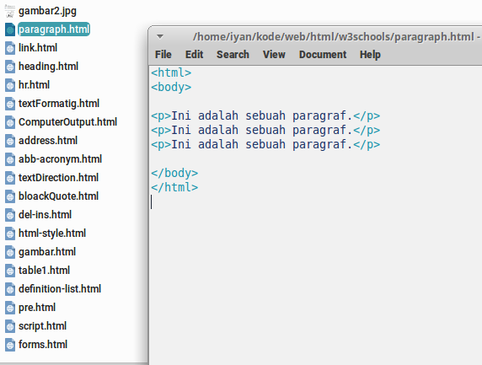Click the textFormatig.html file icon
This screenshot has width=482, height=365.
click(x=10, y=104)
